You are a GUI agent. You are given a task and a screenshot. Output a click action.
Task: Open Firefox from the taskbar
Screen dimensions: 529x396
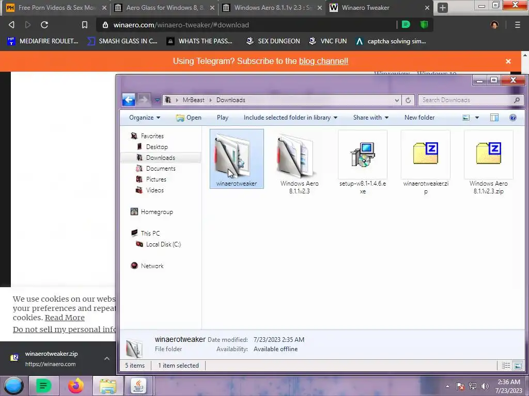click(75, 386)
